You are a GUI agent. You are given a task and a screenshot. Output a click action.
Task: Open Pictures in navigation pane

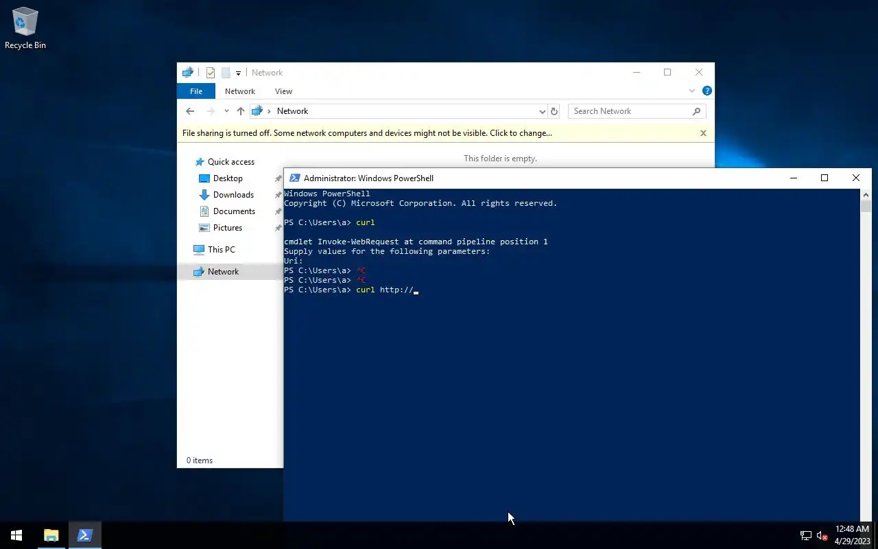pyautogui.click(x=228, y=228)
